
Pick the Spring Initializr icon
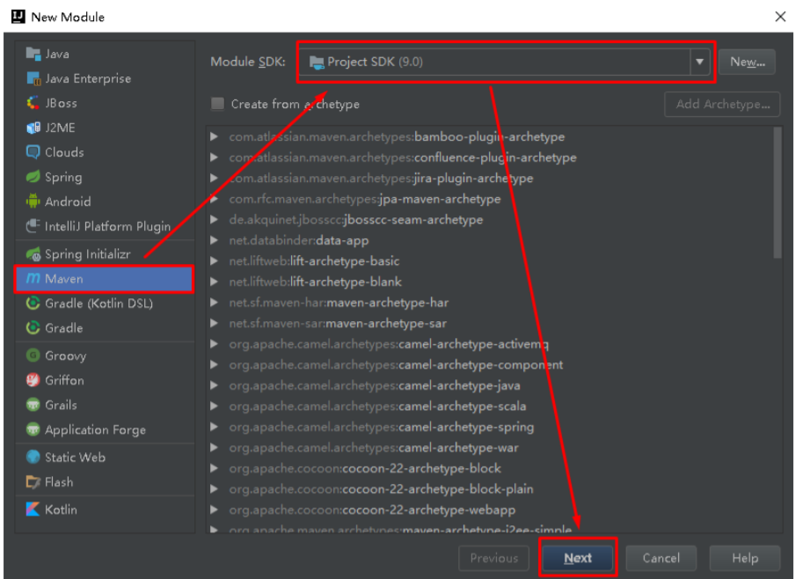pyautogui.click(x=33, y=253)
